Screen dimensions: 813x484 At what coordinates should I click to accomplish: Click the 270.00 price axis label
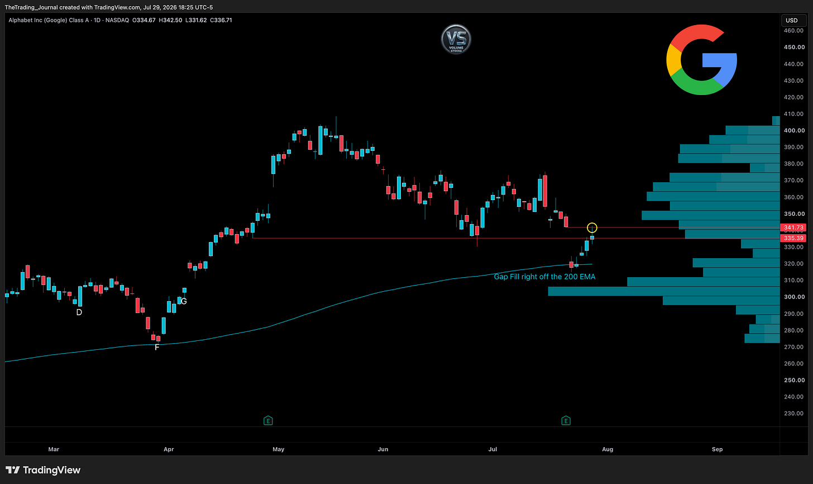tap(793, 347)
